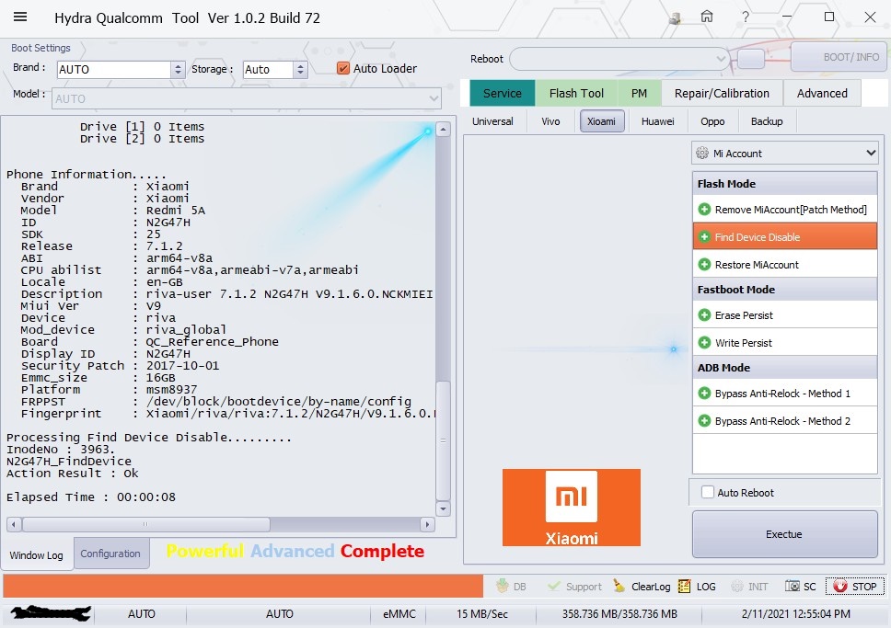
Task: Open the Repair/Calibration tab
Action: point(722,93)
